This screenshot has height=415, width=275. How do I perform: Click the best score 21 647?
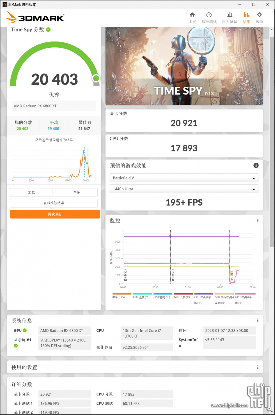click(x=84, y=129)
